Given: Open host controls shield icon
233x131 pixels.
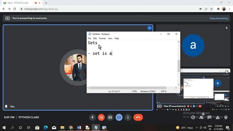Looking at the screenshot, I should (226, 118).
